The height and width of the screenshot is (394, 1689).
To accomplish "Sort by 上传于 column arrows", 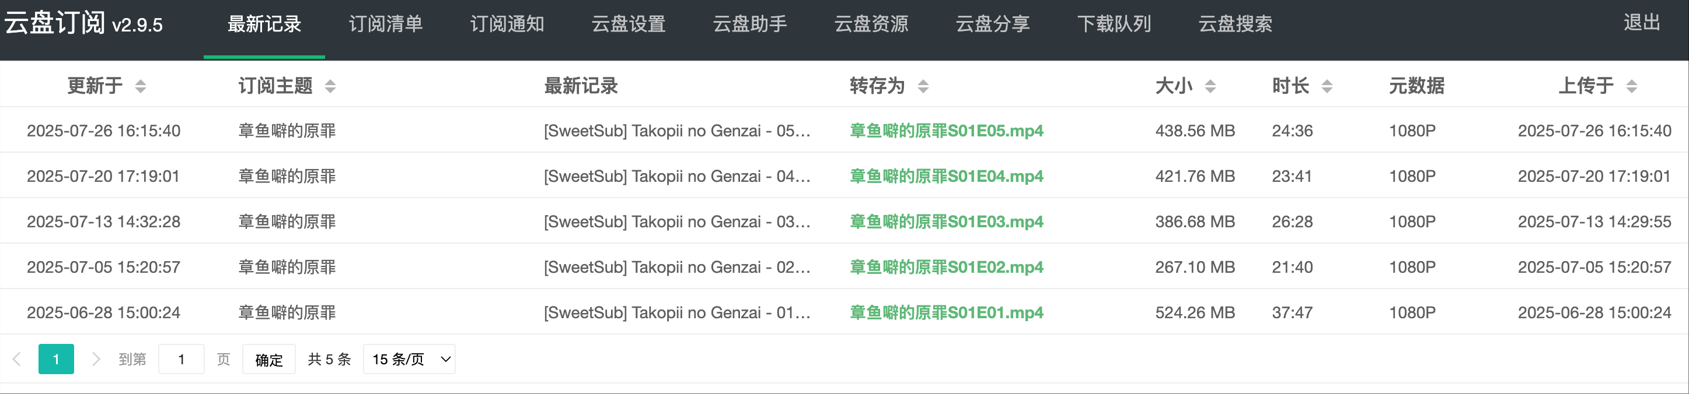I will point(1632,86).
